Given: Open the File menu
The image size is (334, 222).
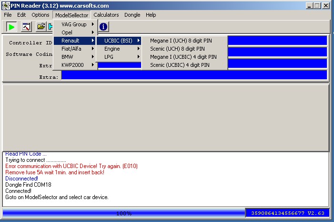Looking at the screenshot, I should point(8,15).
